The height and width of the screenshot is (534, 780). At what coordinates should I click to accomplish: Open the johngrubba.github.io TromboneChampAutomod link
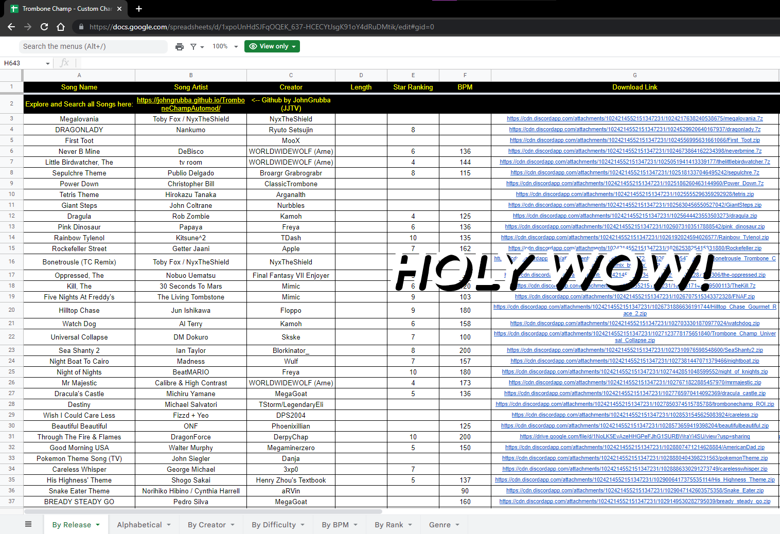(191, 104)
